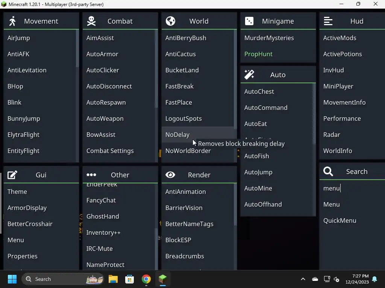Click the Auto panel header

278,75
